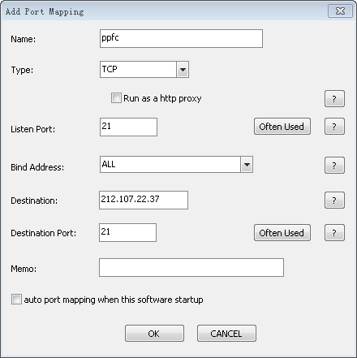Open help for http proxy option
357x358 pixels.
pyautogui.click(x=334, y=99)
